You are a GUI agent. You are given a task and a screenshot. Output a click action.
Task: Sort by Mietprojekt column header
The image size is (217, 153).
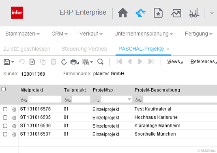[32, 90]
